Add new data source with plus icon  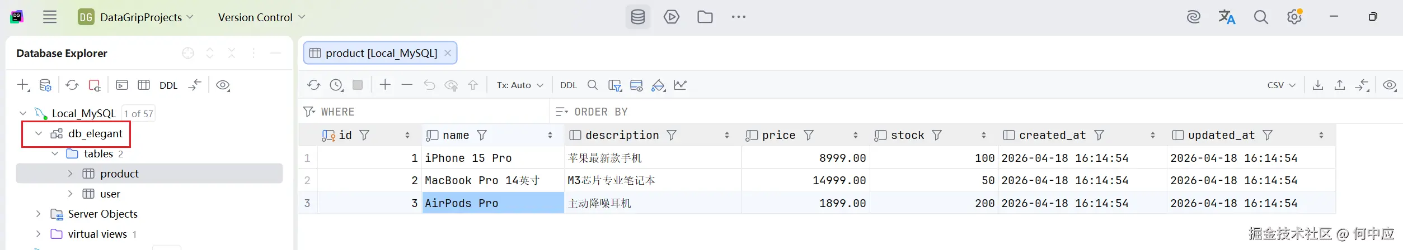click(23, 85)
